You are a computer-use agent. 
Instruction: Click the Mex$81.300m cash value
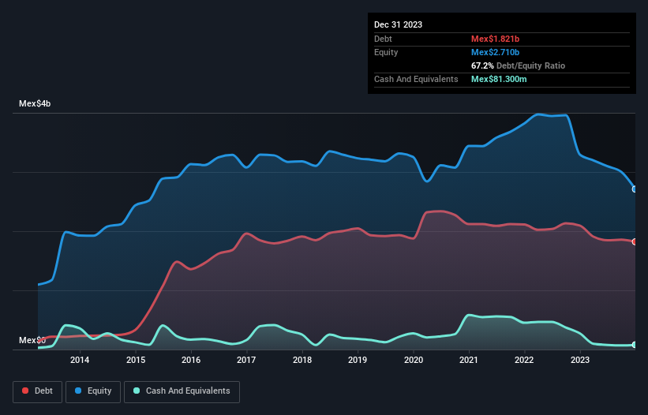499,79
